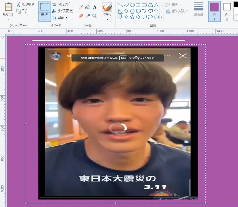The width and height of the screenshot is (238, 207).
Task: Select the Color picker eyedropper tool
Action: (x=88, y=16)
